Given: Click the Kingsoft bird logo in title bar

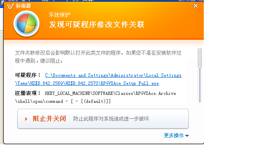Looking at the screenshot, I should click(10, 6).
